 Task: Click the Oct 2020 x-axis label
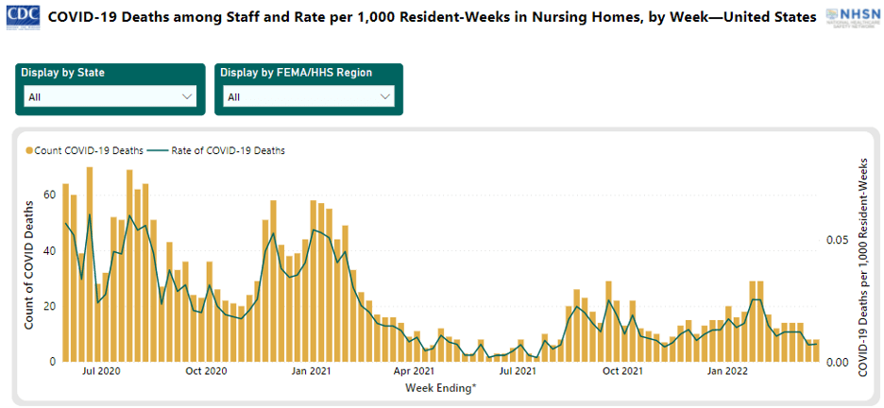(204, 372)
